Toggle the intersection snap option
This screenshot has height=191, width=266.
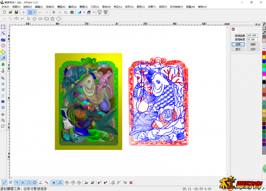coord(23,182)
